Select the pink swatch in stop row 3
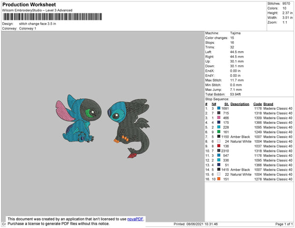This screenshot has height=228, width=295. tap(219, 117)
